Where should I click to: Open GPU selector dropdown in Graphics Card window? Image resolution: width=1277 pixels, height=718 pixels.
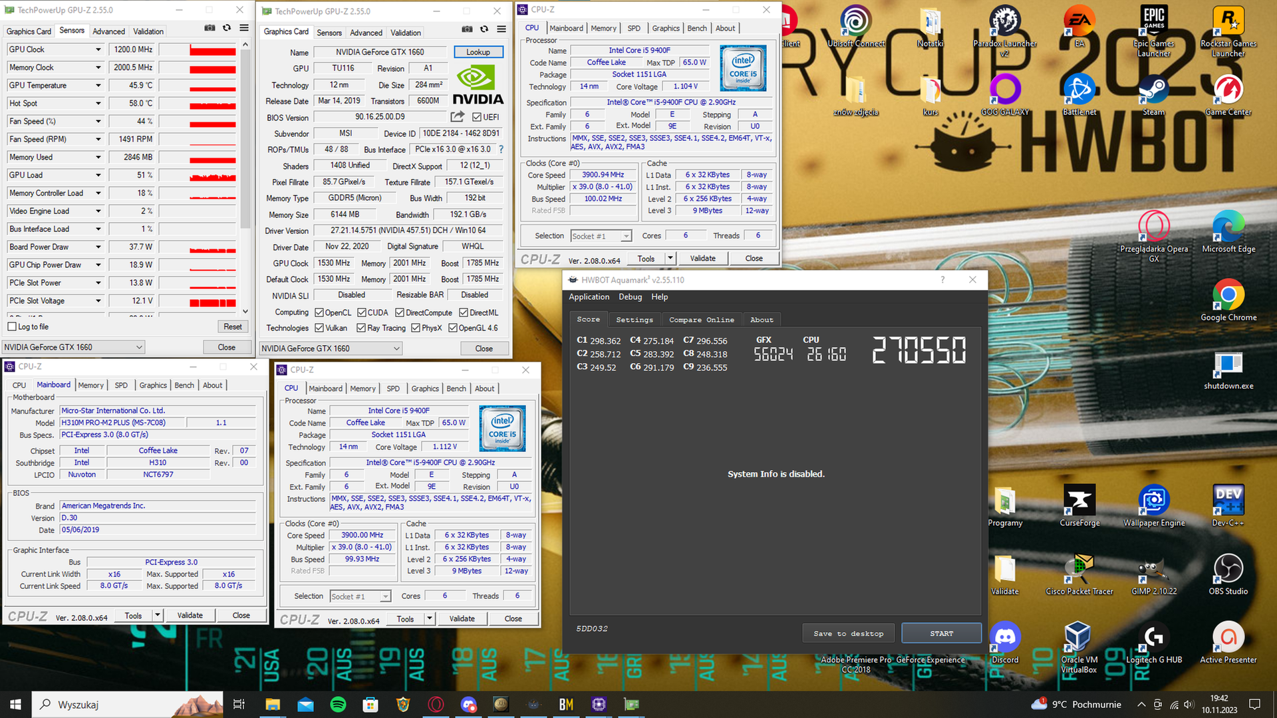[331, 348]
